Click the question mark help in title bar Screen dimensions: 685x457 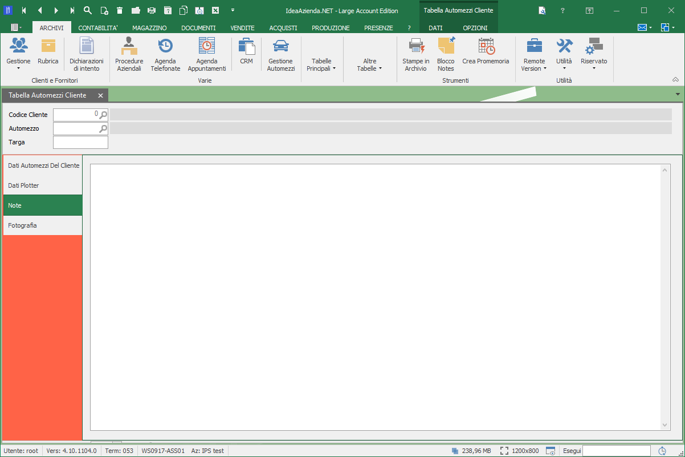[562, 10]
